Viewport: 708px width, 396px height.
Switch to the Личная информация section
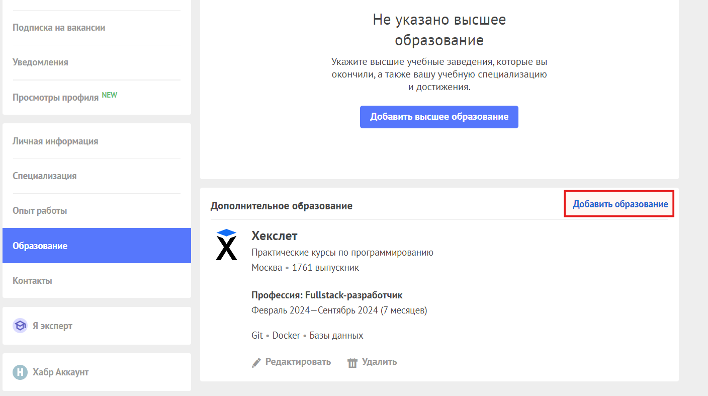tap(55, 141)
